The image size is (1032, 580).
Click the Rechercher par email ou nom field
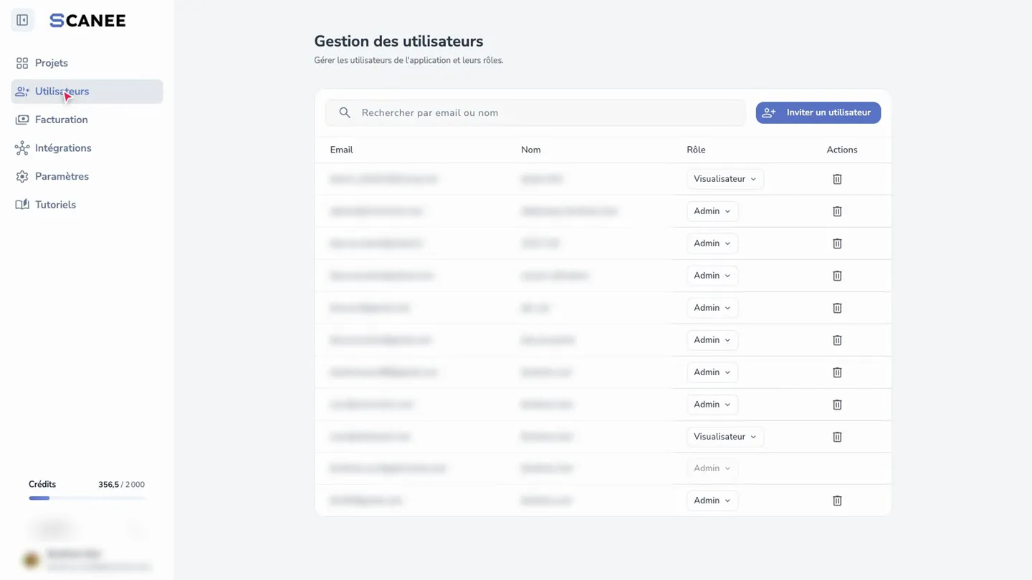click(x=535, y=112)
